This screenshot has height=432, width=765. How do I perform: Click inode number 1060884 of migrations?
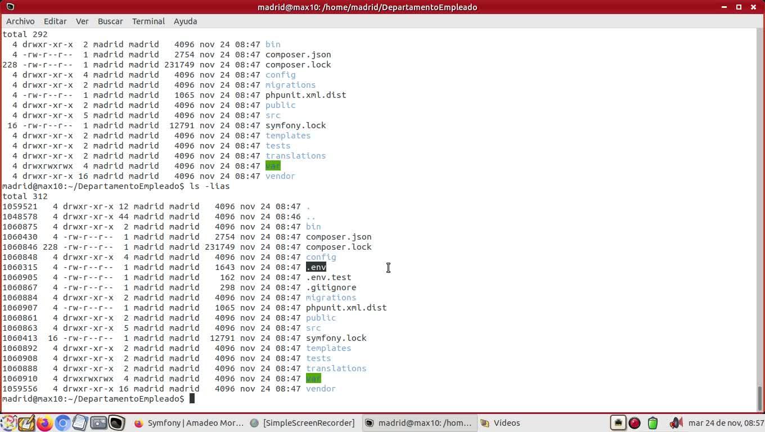pyautogui.click(x=20, y=298)
